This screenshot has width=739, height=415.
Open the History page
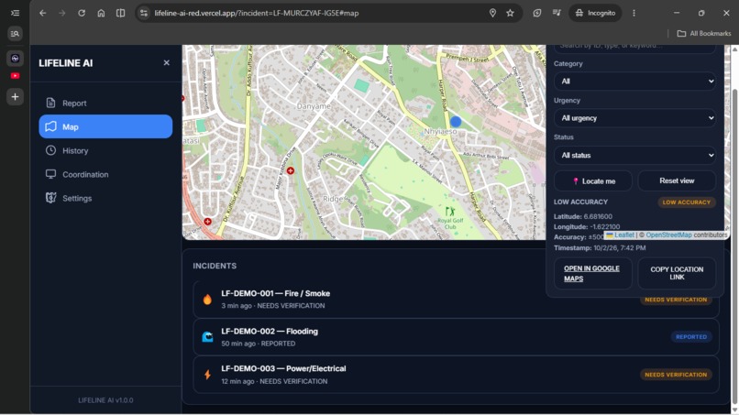click(x=105, y=151)
